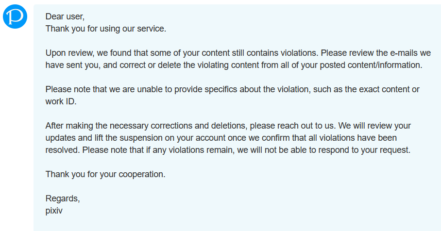Click "Thank you for using our service."
Screen dimensions: 441x231
click(x=105, y=29)
